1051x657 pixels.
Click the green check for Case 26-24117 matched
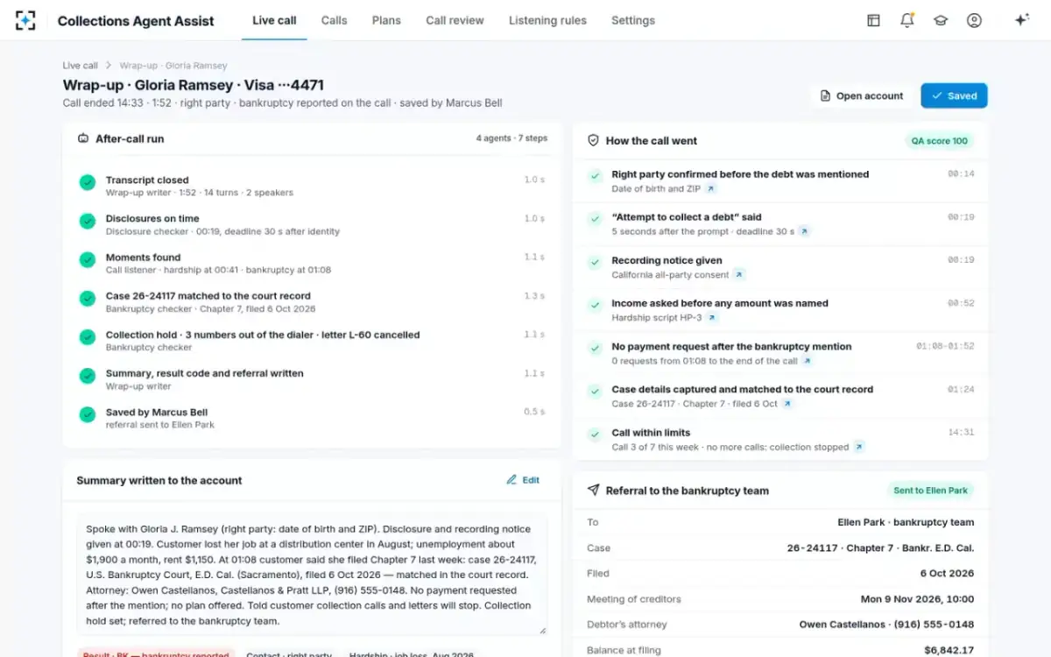(x=88, y=298)
